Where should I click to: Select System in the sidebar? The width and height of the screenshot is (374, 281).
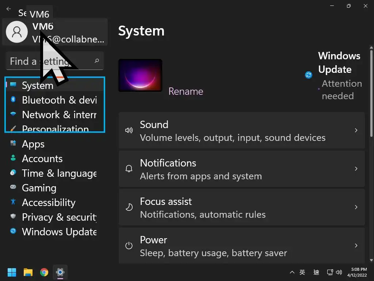point(55,85)
